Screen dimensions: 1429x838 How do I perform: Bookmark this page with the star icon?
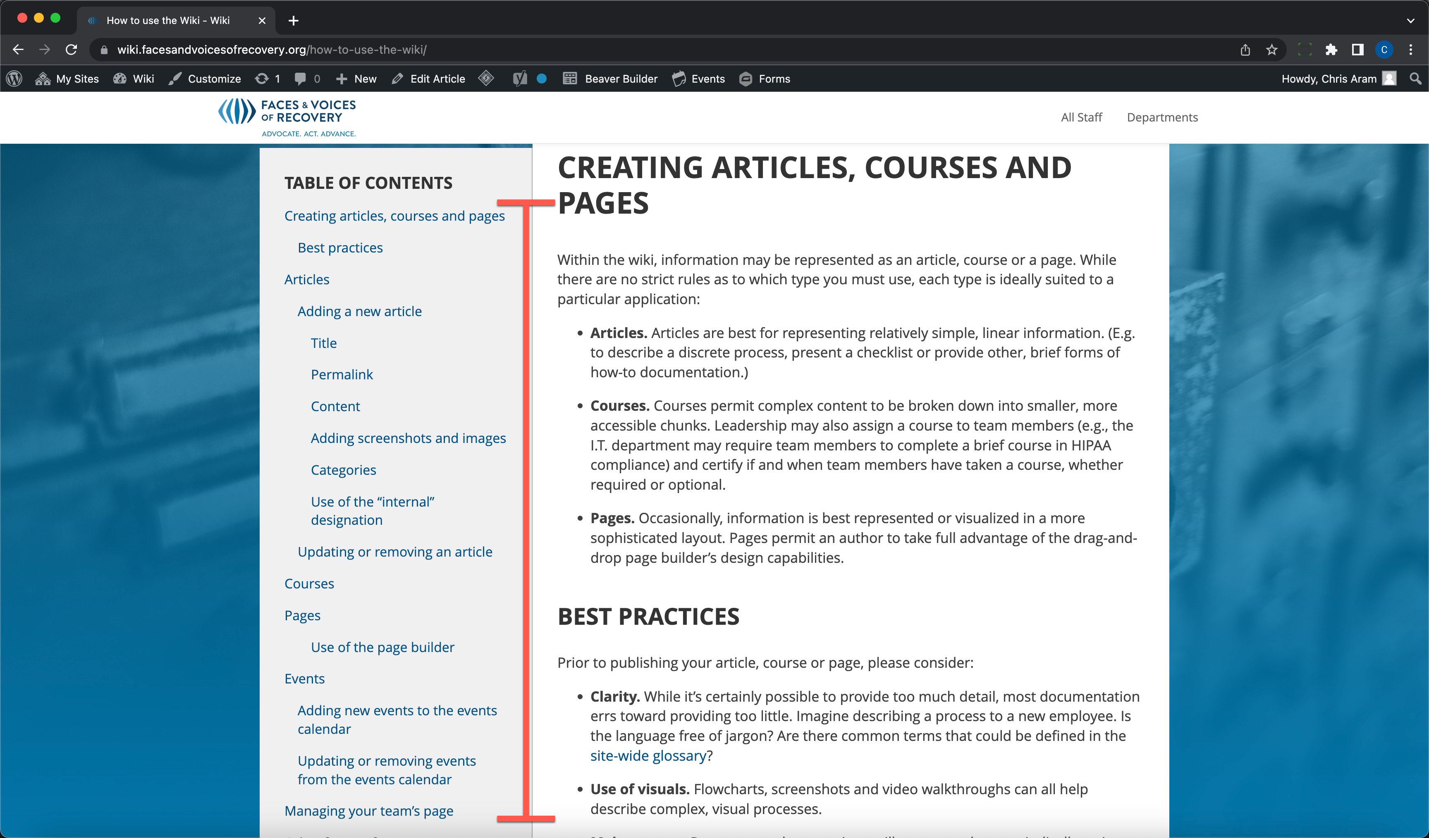pos(1272,50)
